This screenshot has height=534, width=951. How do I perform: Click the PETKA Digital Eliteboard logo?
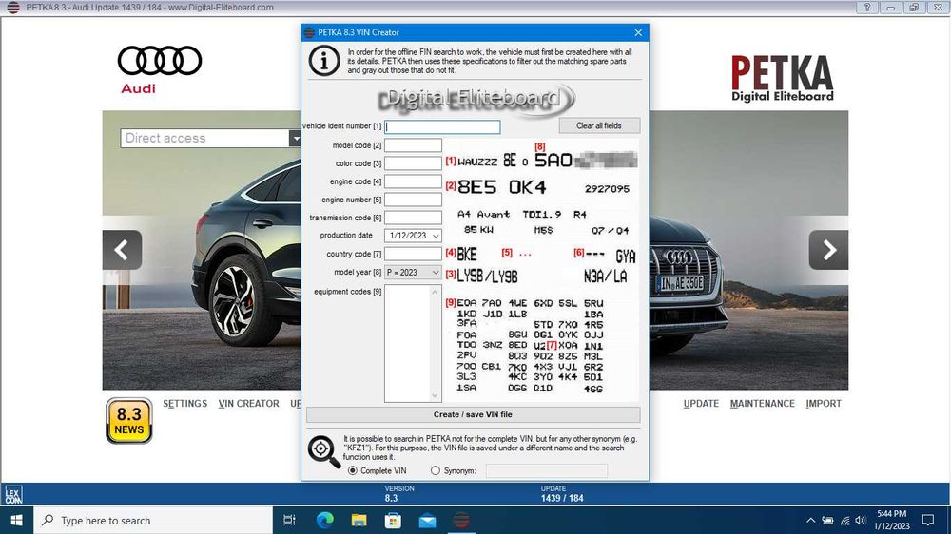point(782,78)
